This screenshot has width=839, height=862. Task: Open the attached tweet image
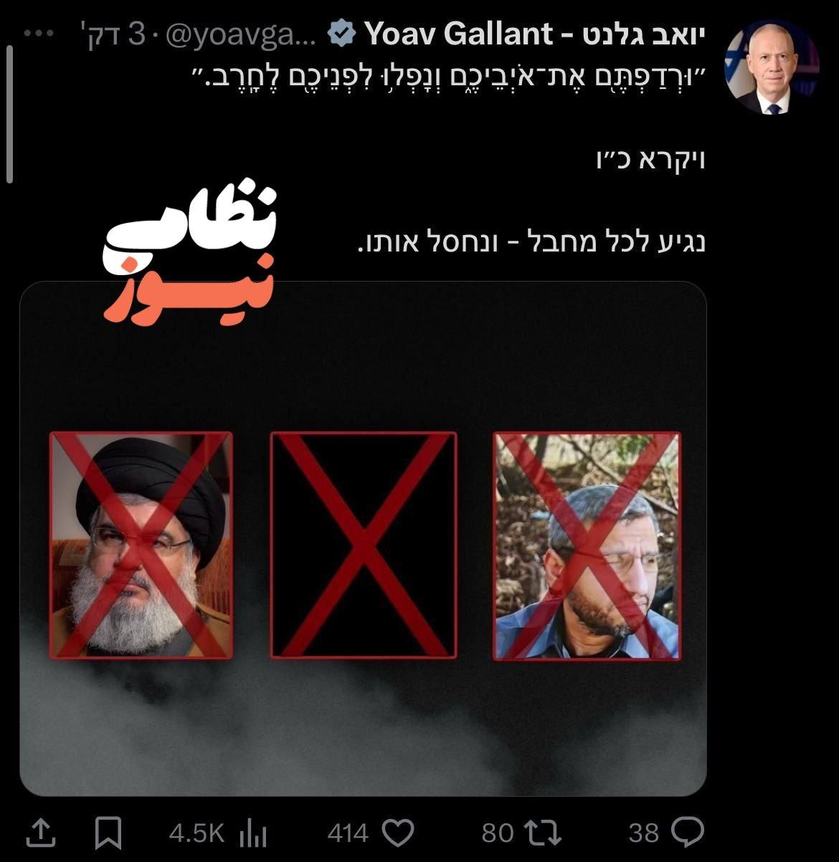[363, 539]
